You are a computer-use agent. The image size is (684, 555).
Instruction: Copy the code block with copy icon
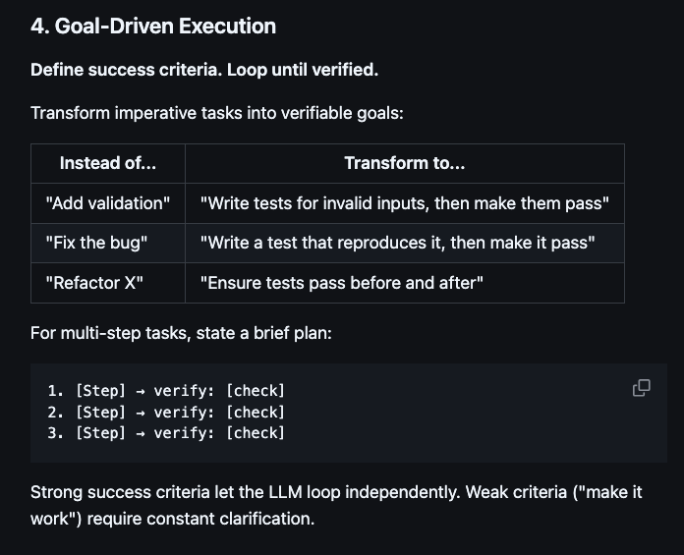(x=641, y=388)
